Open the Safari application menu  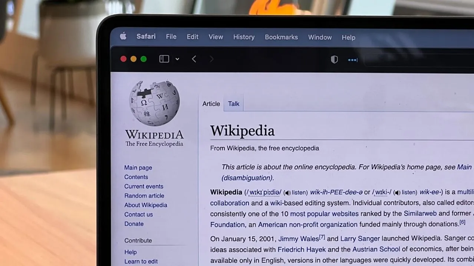[146, 37]
